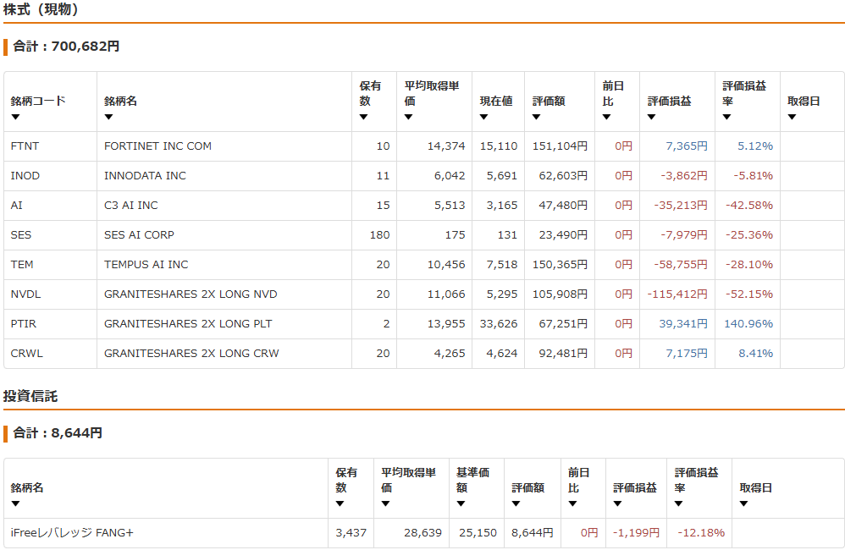Image resolution: width=845 pixels, height=550 pixels.
Task: Sort stocks by 現在値 arrow
Action: 484,117
